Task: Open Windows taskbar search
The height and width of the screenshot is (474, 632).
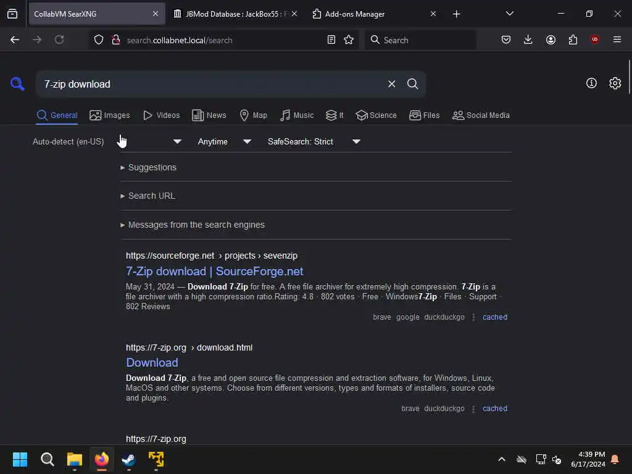Action: [x=47, y=459]
